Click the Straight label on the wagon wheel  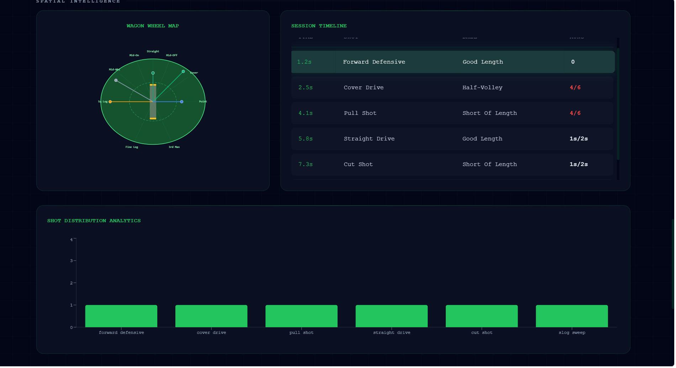pyautogui.click(x=153, y=52)
